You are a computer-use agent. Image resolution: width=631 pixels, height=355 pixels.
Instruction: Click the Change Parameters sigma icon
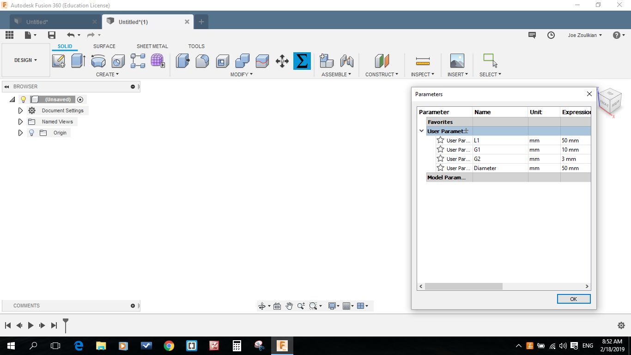point(302,61)
